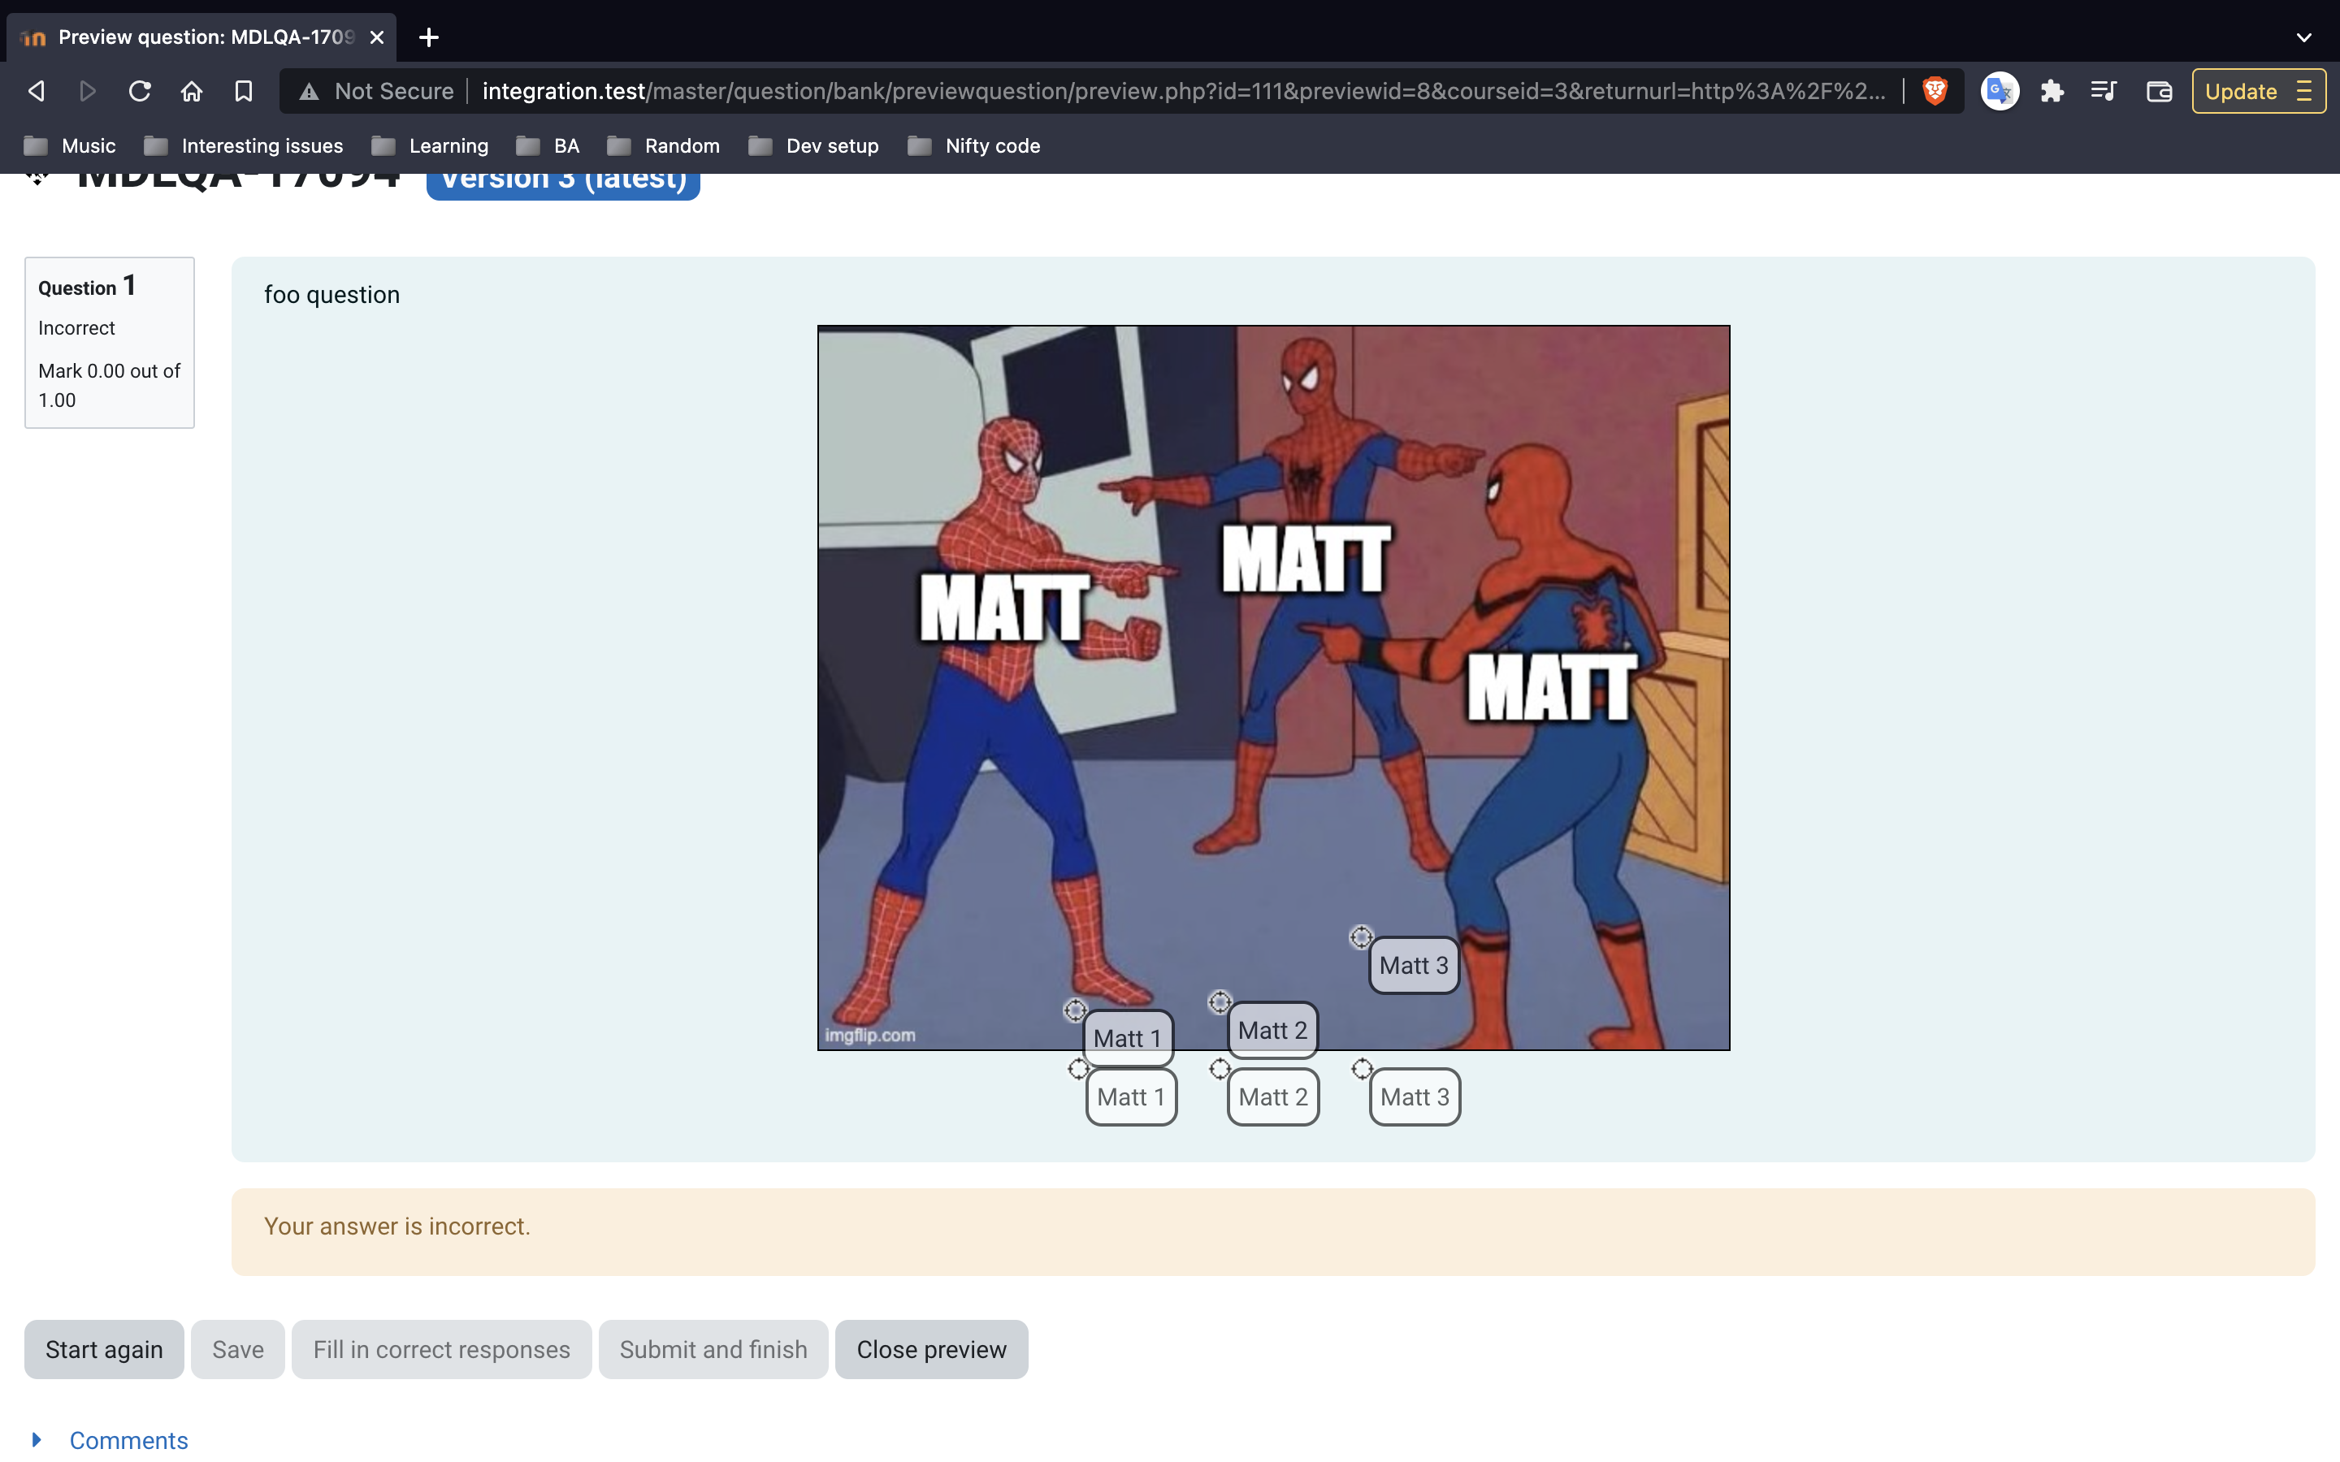Click the browser back arrow
Image resolution: width=2340 pixels, height=1462 pixels.
tap(37, 91)
